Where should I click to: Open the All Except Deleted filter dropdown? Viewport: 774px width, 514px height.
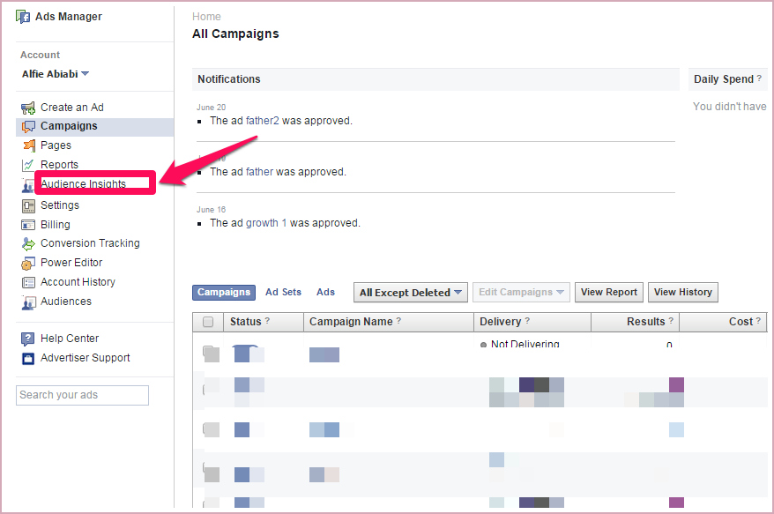[411, 293]
